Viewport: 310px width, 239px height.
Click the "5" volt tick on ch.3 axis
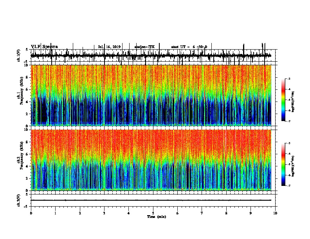(x=27, y=194)
